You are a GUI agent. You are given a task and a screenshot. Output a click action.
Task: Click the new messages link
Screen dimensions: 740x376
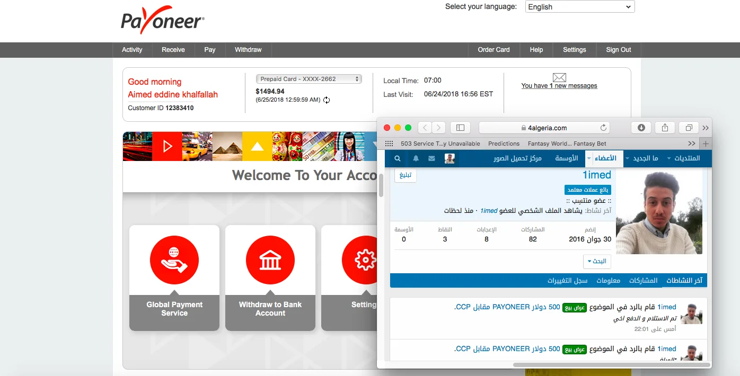[559, 86]
